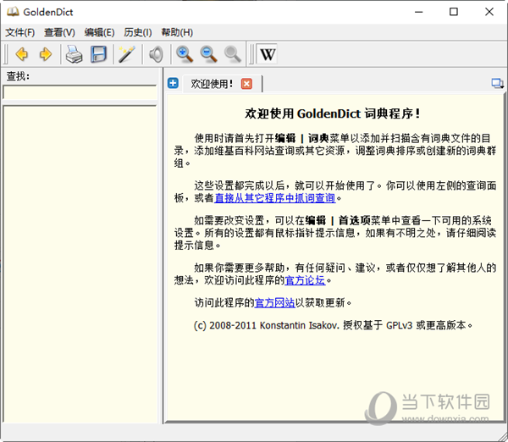508x442 pixels.
Task: Zoom in using the plus magnifier icon
Action: pos(185,54)
